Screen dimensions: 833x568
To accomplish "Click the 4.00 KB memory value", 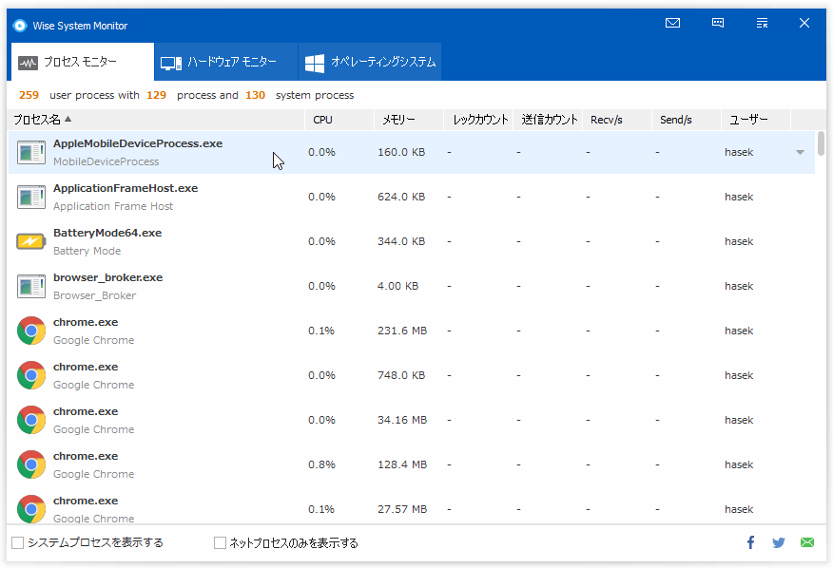I will tap(397, 286).
